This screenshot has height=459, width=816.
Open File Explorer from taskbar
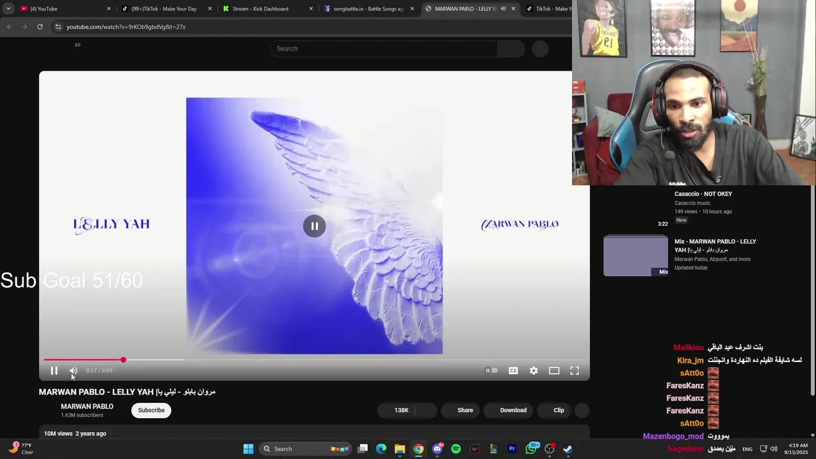400,449
